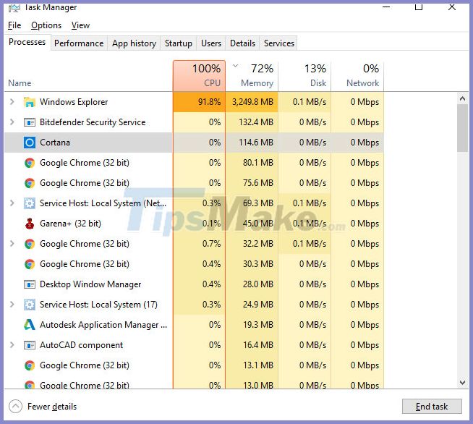Select the Processes tab
This screenshot has height=424, width=473.
pos(27,42)
